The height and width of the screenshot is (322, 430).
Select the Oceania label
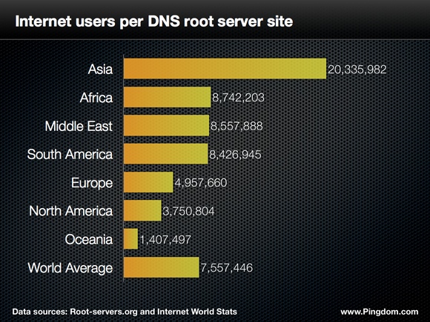pyautogui.click(x=89, y=239)
